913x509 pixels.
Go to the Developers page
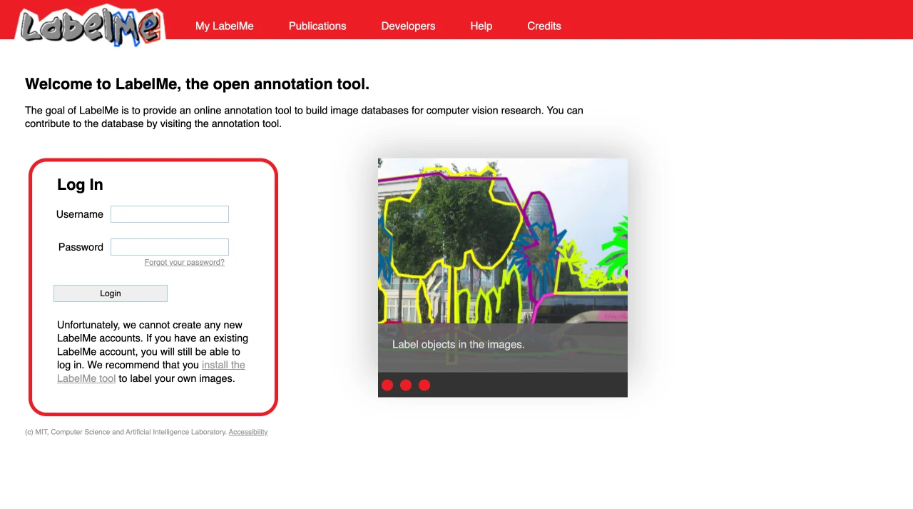pyautogui.click(x=408, y=26)
